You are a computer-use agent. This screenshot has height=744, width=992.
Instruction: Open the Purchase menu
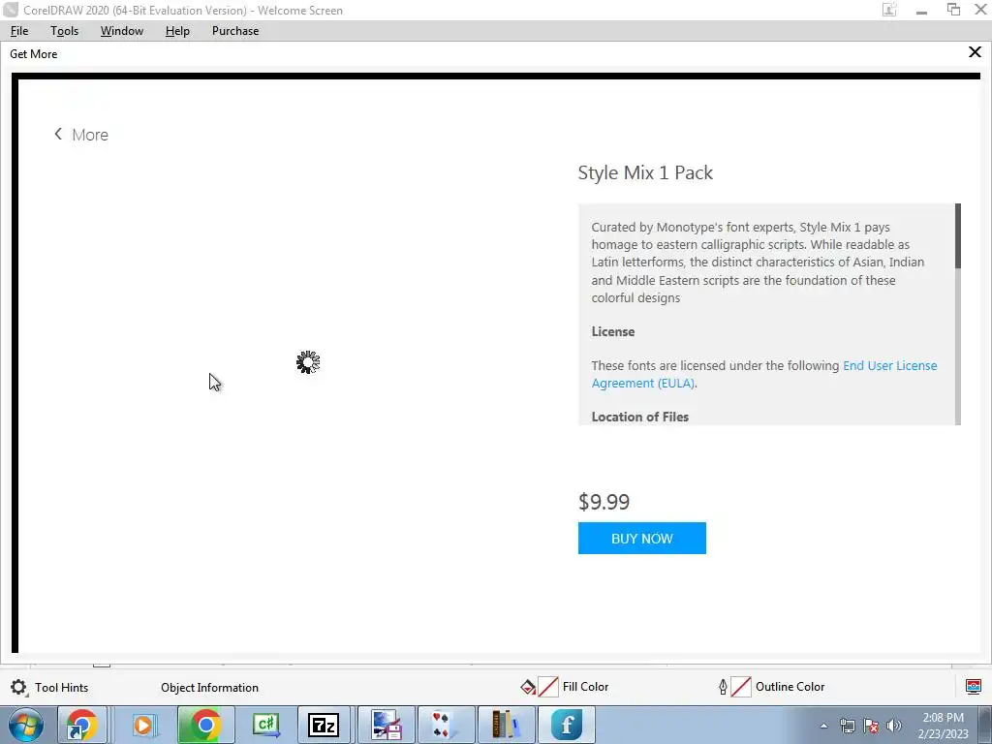(235, 31)
